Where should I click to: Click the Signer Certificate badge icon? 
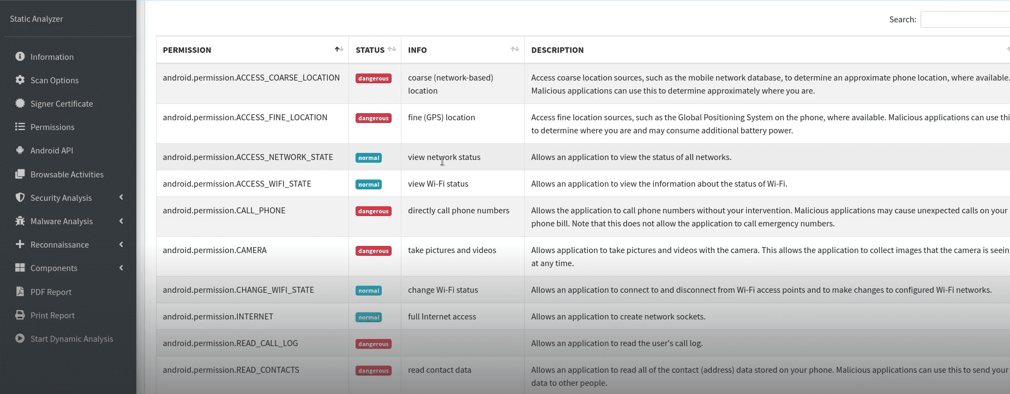click(x=20, y=103)
